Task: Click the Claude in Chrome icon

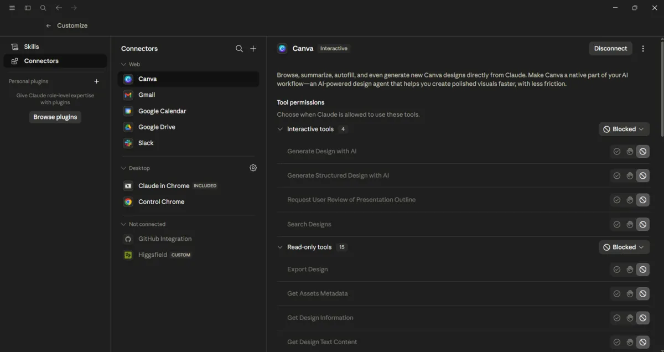Action: pyautogui.click(x=128, y=186)
